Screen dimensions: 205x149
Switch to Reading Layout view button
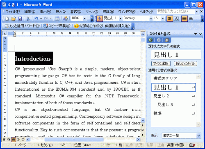click(x=23, y=140)
